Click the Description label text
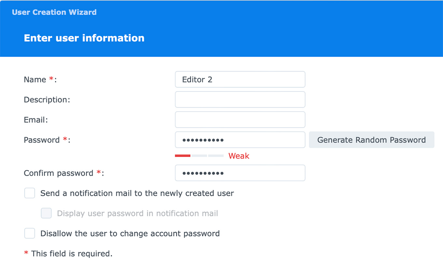Screen dimensions: 443x267 [x=47, y=100]
